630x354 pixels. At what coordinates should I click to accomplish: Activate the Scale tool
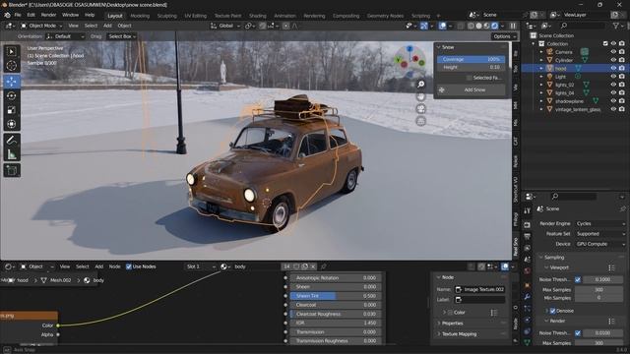pyautogui.click(x=12, y=110)
